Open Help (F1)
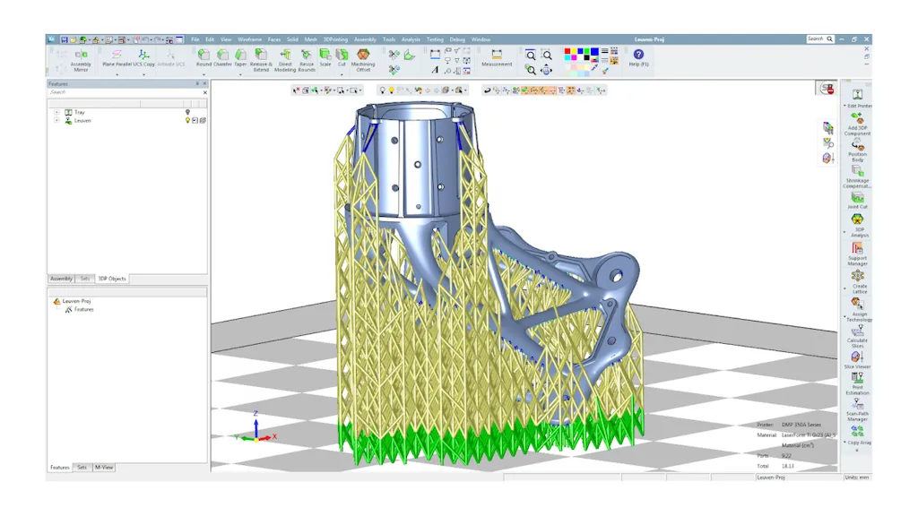Viewport: 918px width, 516px height. (638, 58)
